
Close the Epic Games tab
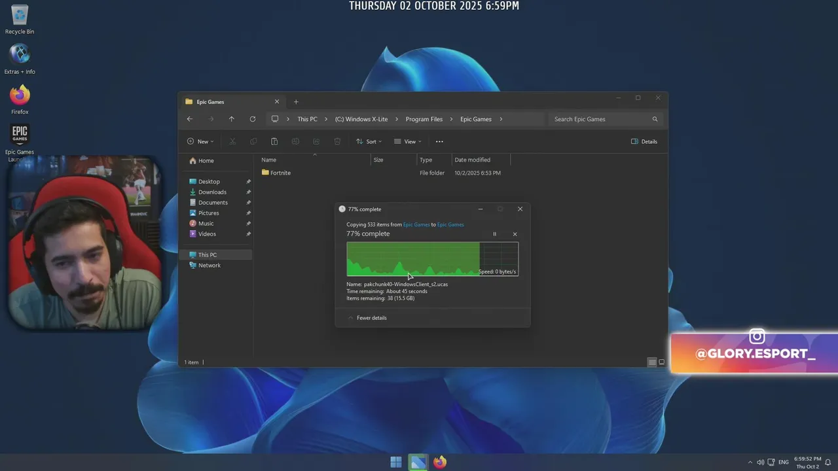coord(276,101)
